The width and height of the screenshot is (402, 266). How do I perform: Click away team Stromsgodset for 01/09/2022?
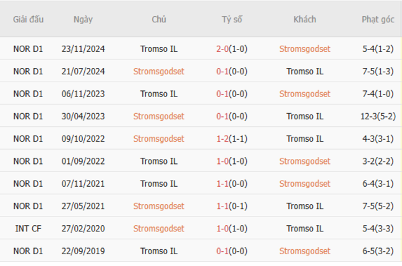[x=304, y=161]
